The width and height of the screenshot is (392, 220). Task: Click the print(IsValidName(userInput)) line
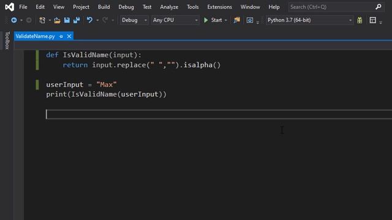(x=106, y=94)
